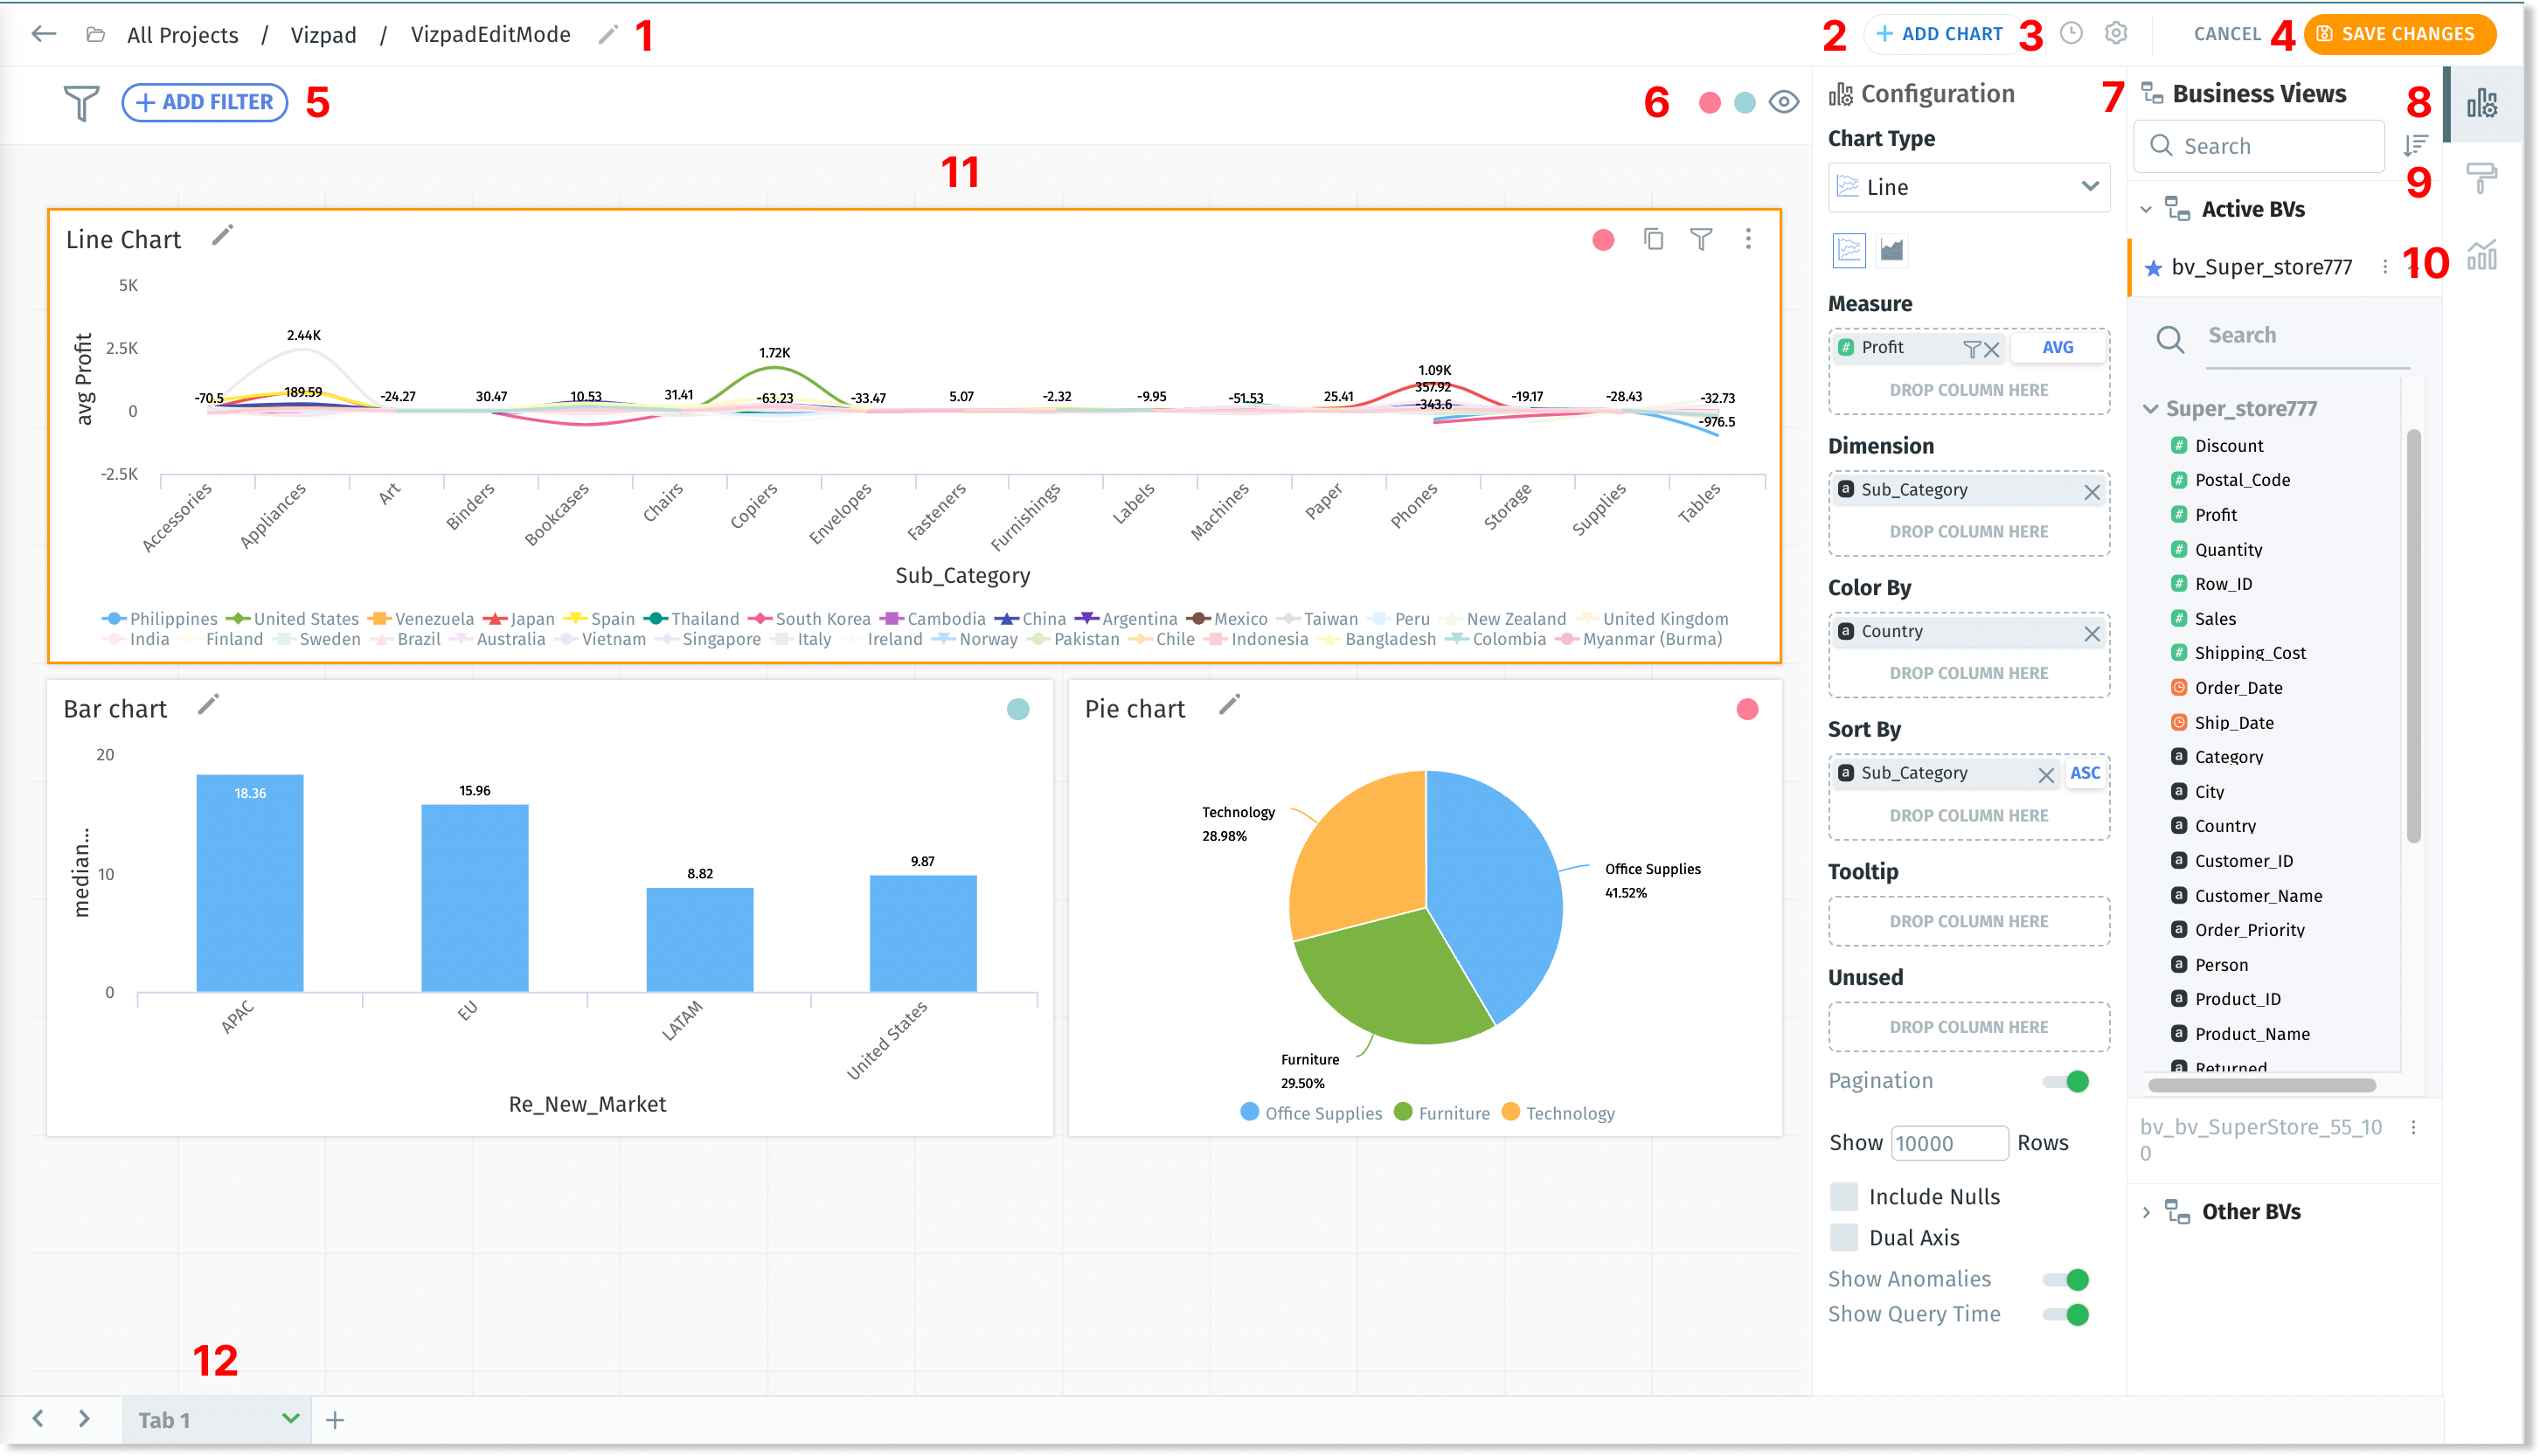Edit the Bar chart title pencil
2540x1456 pixels.
point(208,706)
